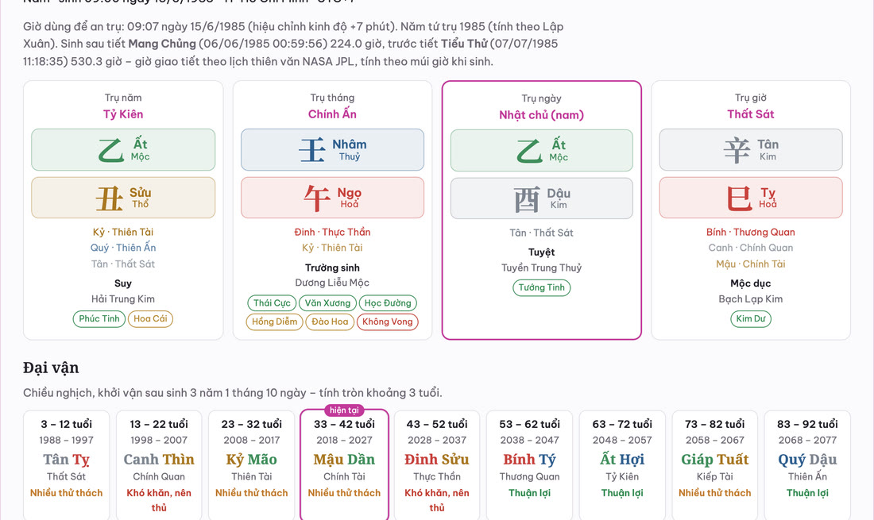The height and width of the screenshot is (520, 874).
Task: Click the 'Bính · Thương Quan' line
Action: coord(751,232)
